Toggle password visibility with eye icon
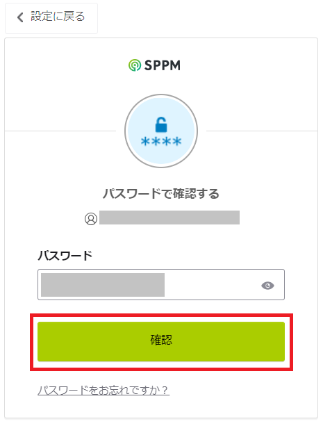 tap(267, 286)
